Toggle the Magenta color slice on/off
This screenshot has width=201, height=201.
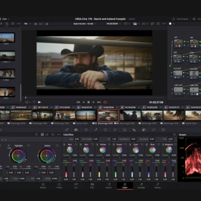tap(163, 144)
